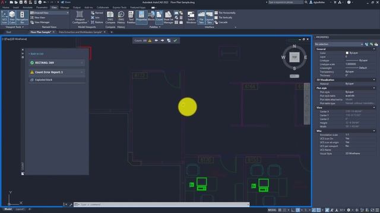This screenshot has width=380, height=213.
Task: Click Insert Count Field in count toolbar
Action: click(169, 41)
